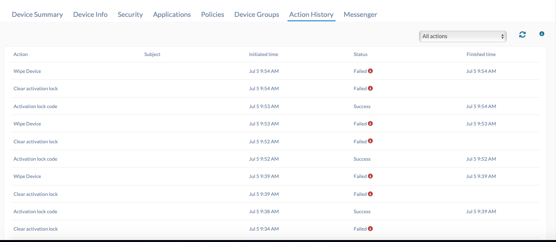Switch to the Device Summary tab
The height and width of the screenshot is (242, 556).
37,14
